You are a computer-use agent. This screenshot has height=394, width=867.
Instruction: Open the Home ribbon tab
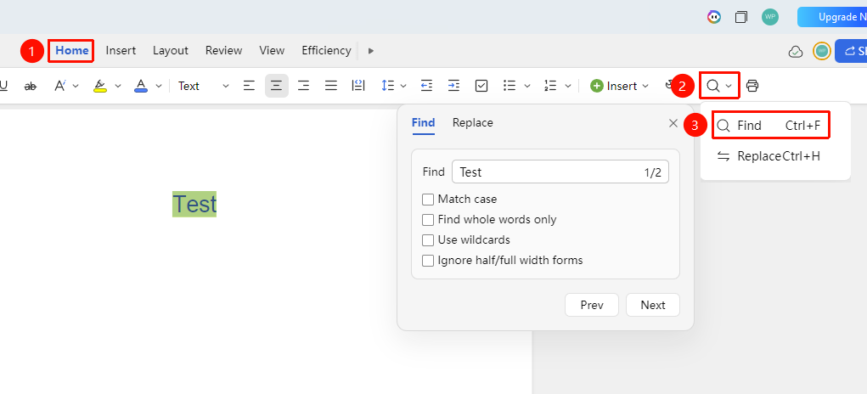[x=72, y=50]
